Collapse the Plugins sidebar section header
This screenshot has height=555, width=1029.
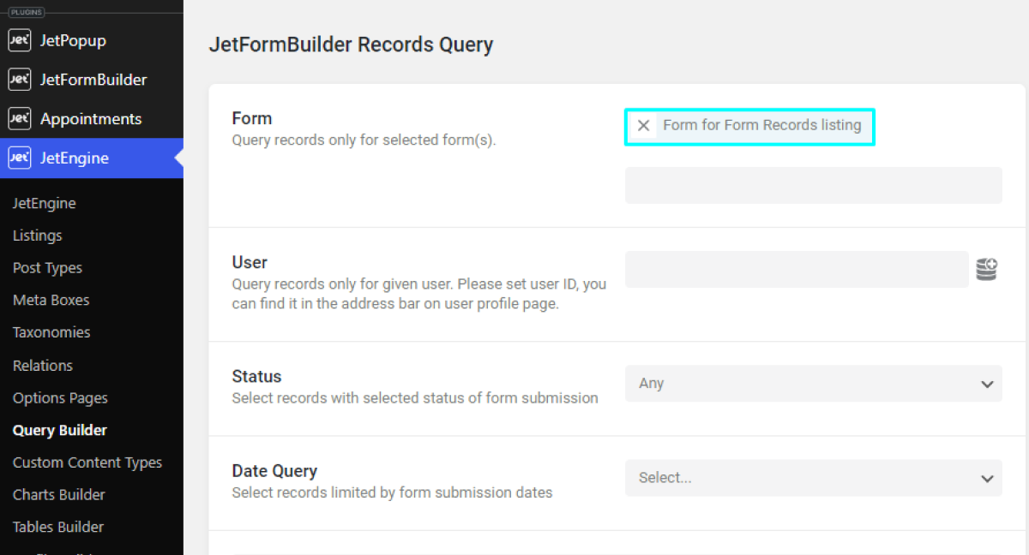click(x=26, y=12)
